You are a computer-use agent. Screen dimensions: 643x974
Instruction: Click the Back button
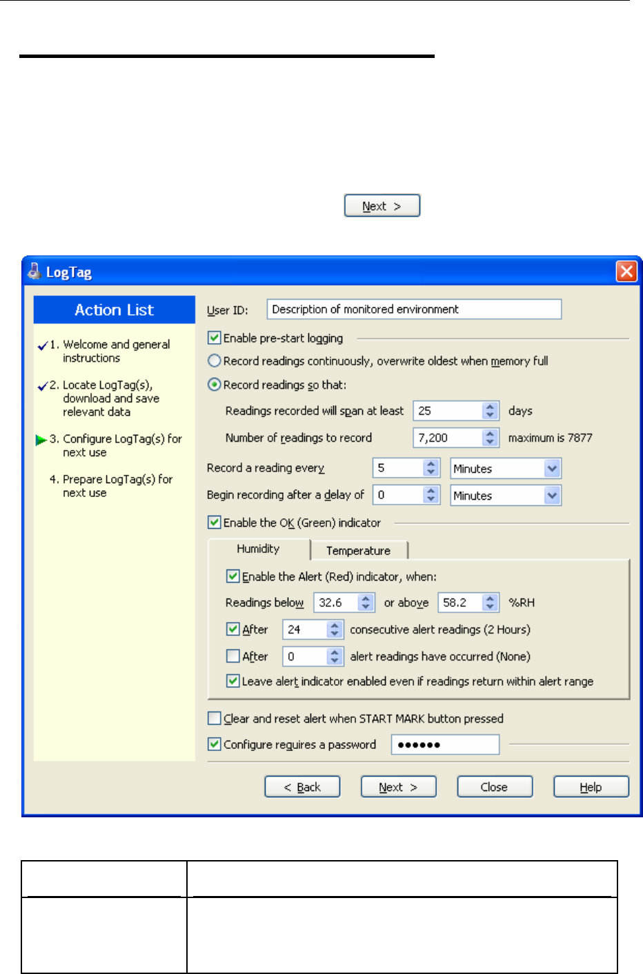tap(302, 787)
